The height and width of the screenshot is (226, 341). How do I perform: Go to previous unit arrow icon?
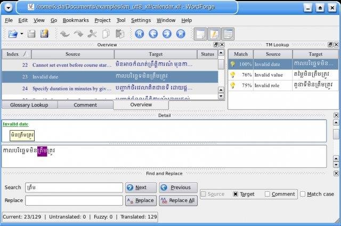153,34
